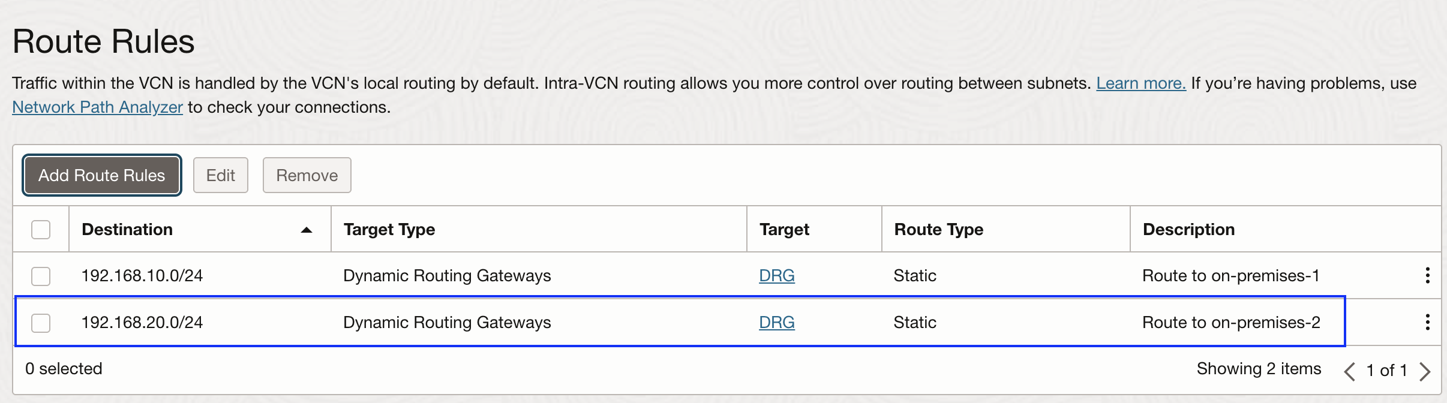Click the next page chevron arrow

tap(1425, 371)
